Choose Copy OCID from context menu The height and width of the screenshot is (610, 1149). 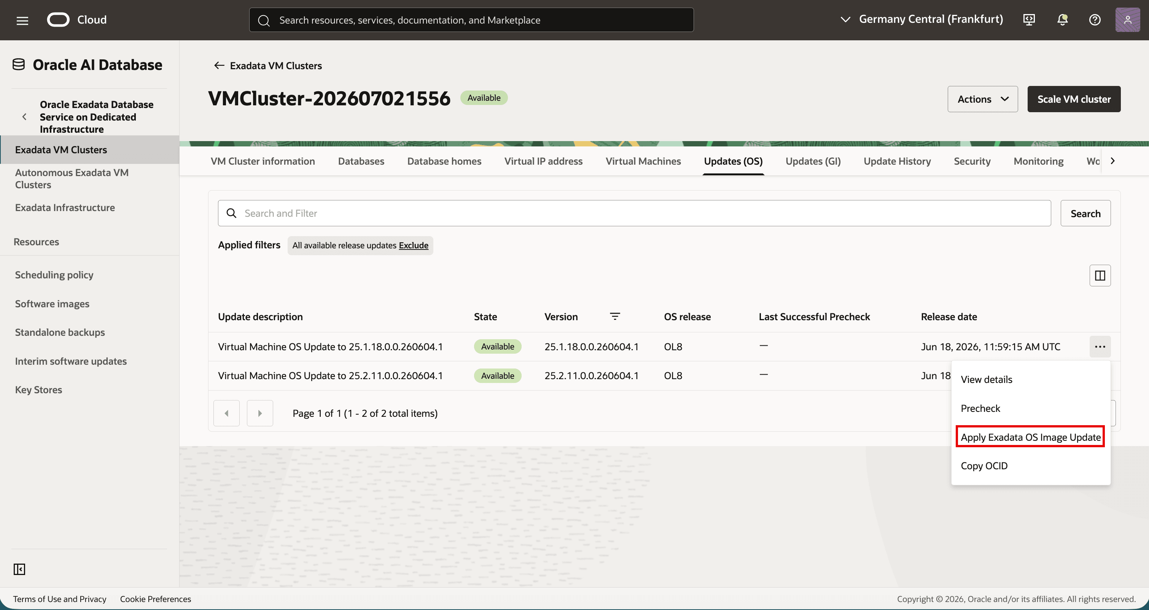click(x=1030, y=466)
